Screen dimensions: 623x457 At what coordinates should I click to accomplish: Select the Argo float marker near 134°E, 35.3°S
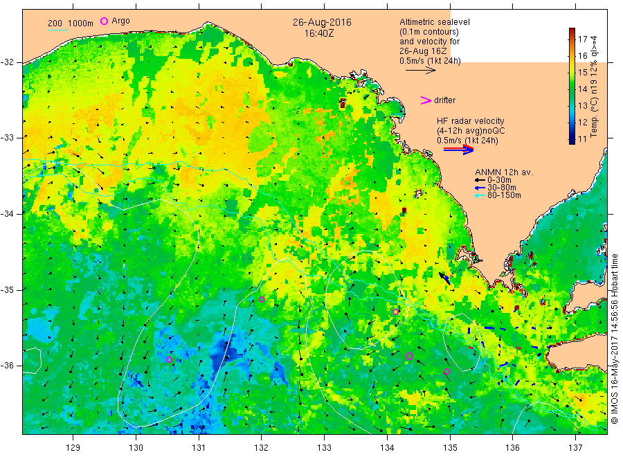[x=395, y=312]
